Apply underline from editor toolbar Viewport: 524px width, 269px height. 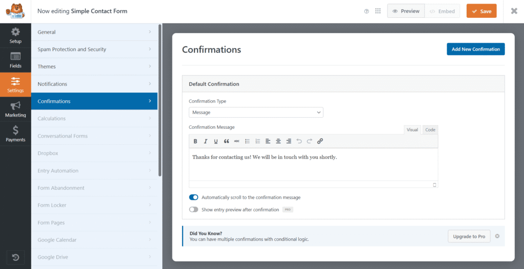216,141
